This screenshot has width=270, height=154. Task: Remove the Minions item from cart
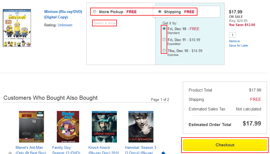[234, 41]
